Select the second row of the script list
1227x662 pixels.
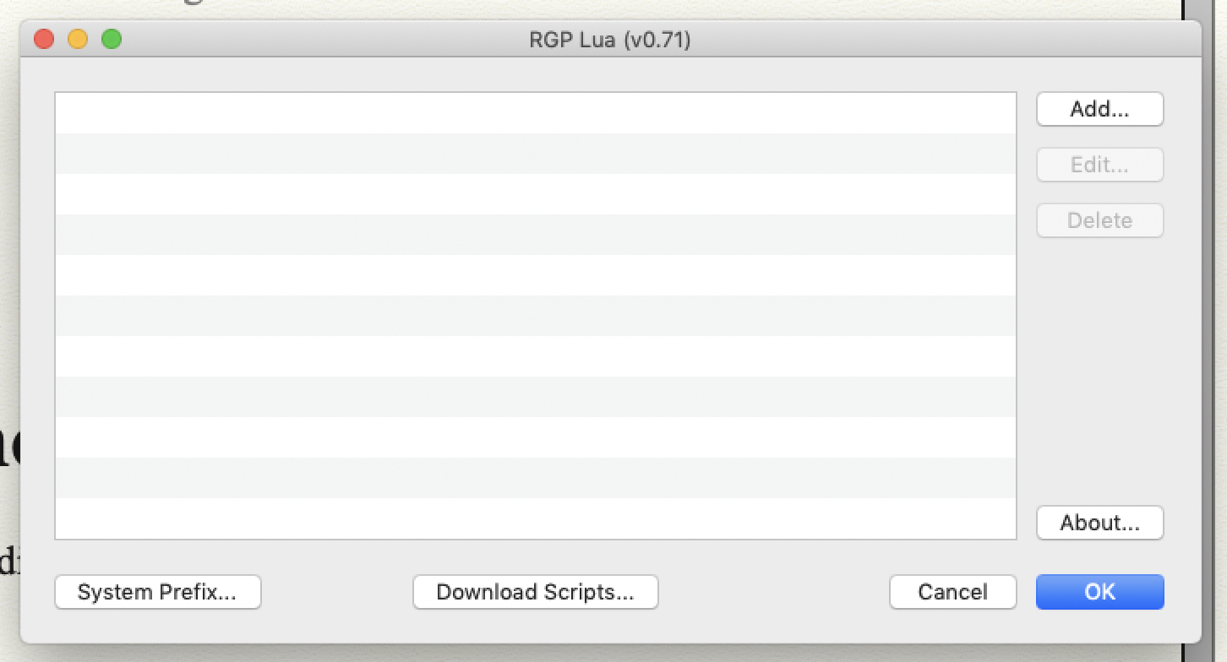click(535, 154)
